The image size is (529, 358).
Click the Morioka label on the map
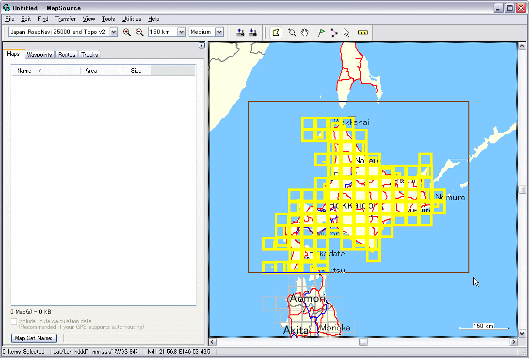pos(335,327)
